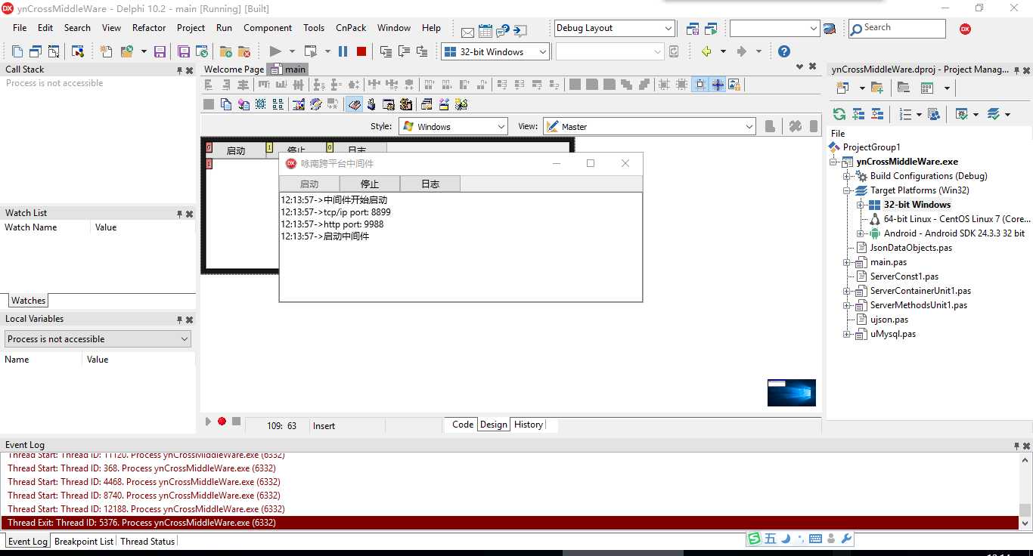Click the New Items icon in toolbar
The height and width of the screenshot is (556, 1033).
pyautogui.click(x=107, y=51)
